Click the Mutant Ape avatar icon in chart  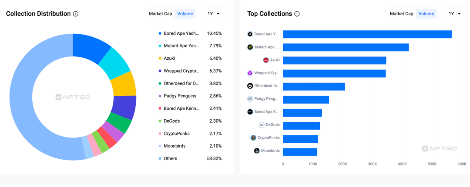pyautogui.click(x=250, y=47)
